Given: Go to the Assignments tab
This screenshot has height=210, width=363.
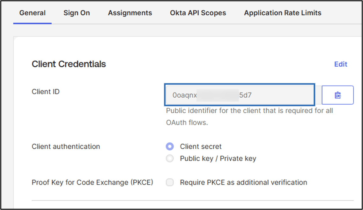Looking at the screenshot, I should (x=130, y=13).
